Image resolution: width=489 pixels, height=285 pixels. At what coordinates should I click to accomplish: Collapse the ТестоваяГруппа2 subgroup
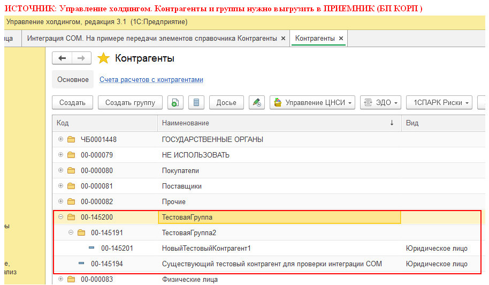pyautogui.click(x=71, y=232)
